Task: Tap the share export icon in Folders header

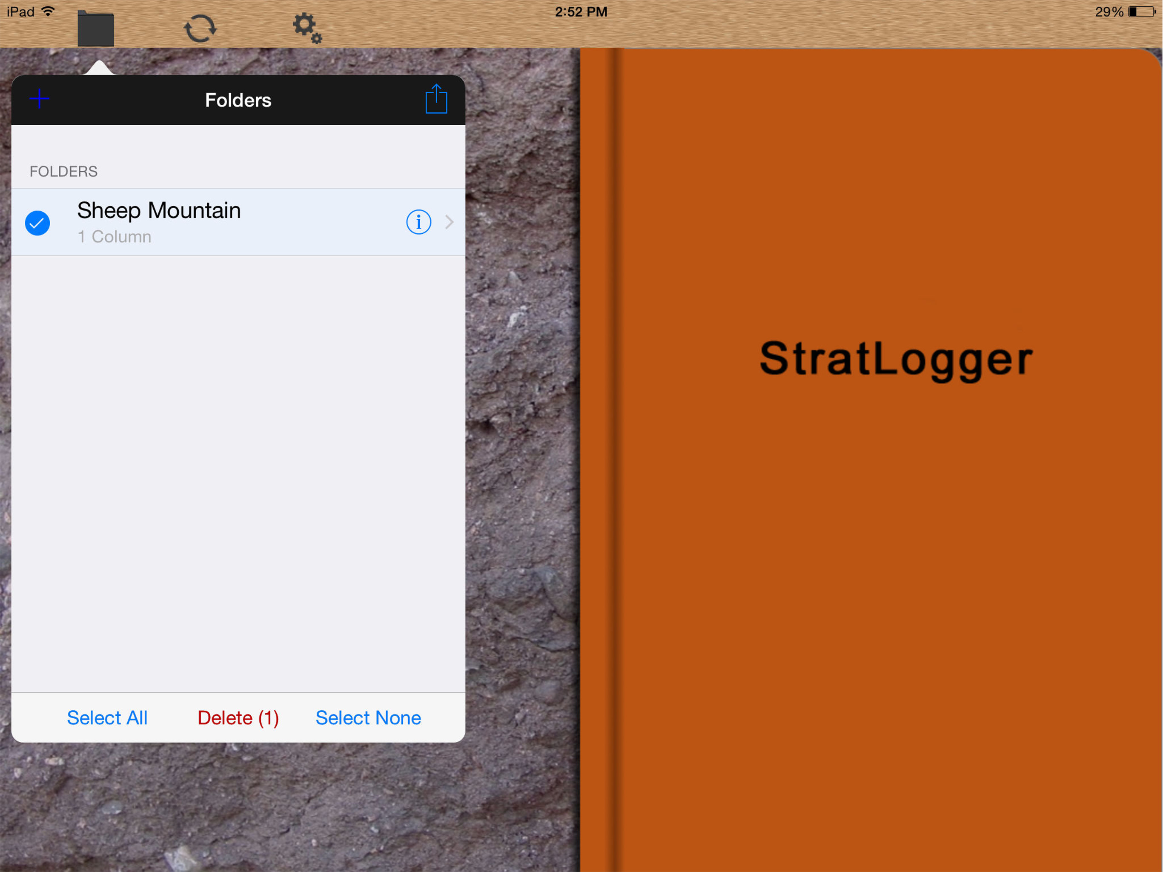Action: [436, 98]
